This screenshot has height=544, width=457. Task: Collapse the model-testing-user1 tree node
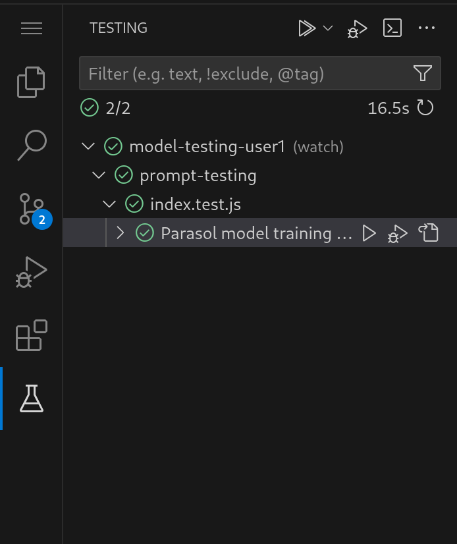pos(88,146)
